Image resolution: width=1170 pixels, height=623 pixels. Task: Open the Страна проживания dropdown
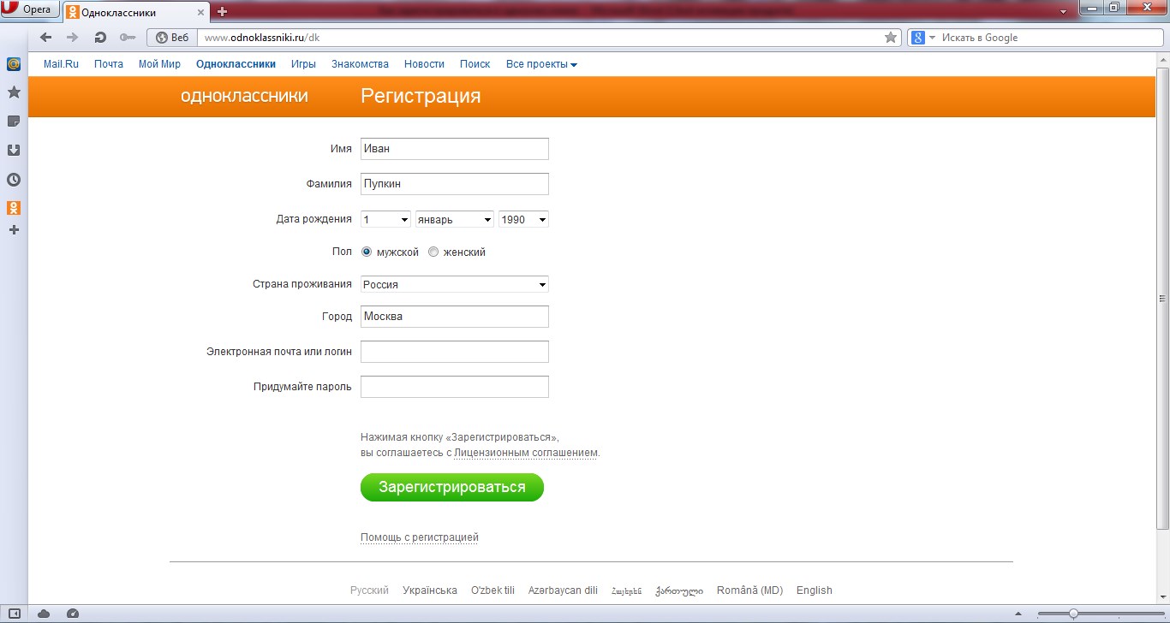tap(455, 284)
